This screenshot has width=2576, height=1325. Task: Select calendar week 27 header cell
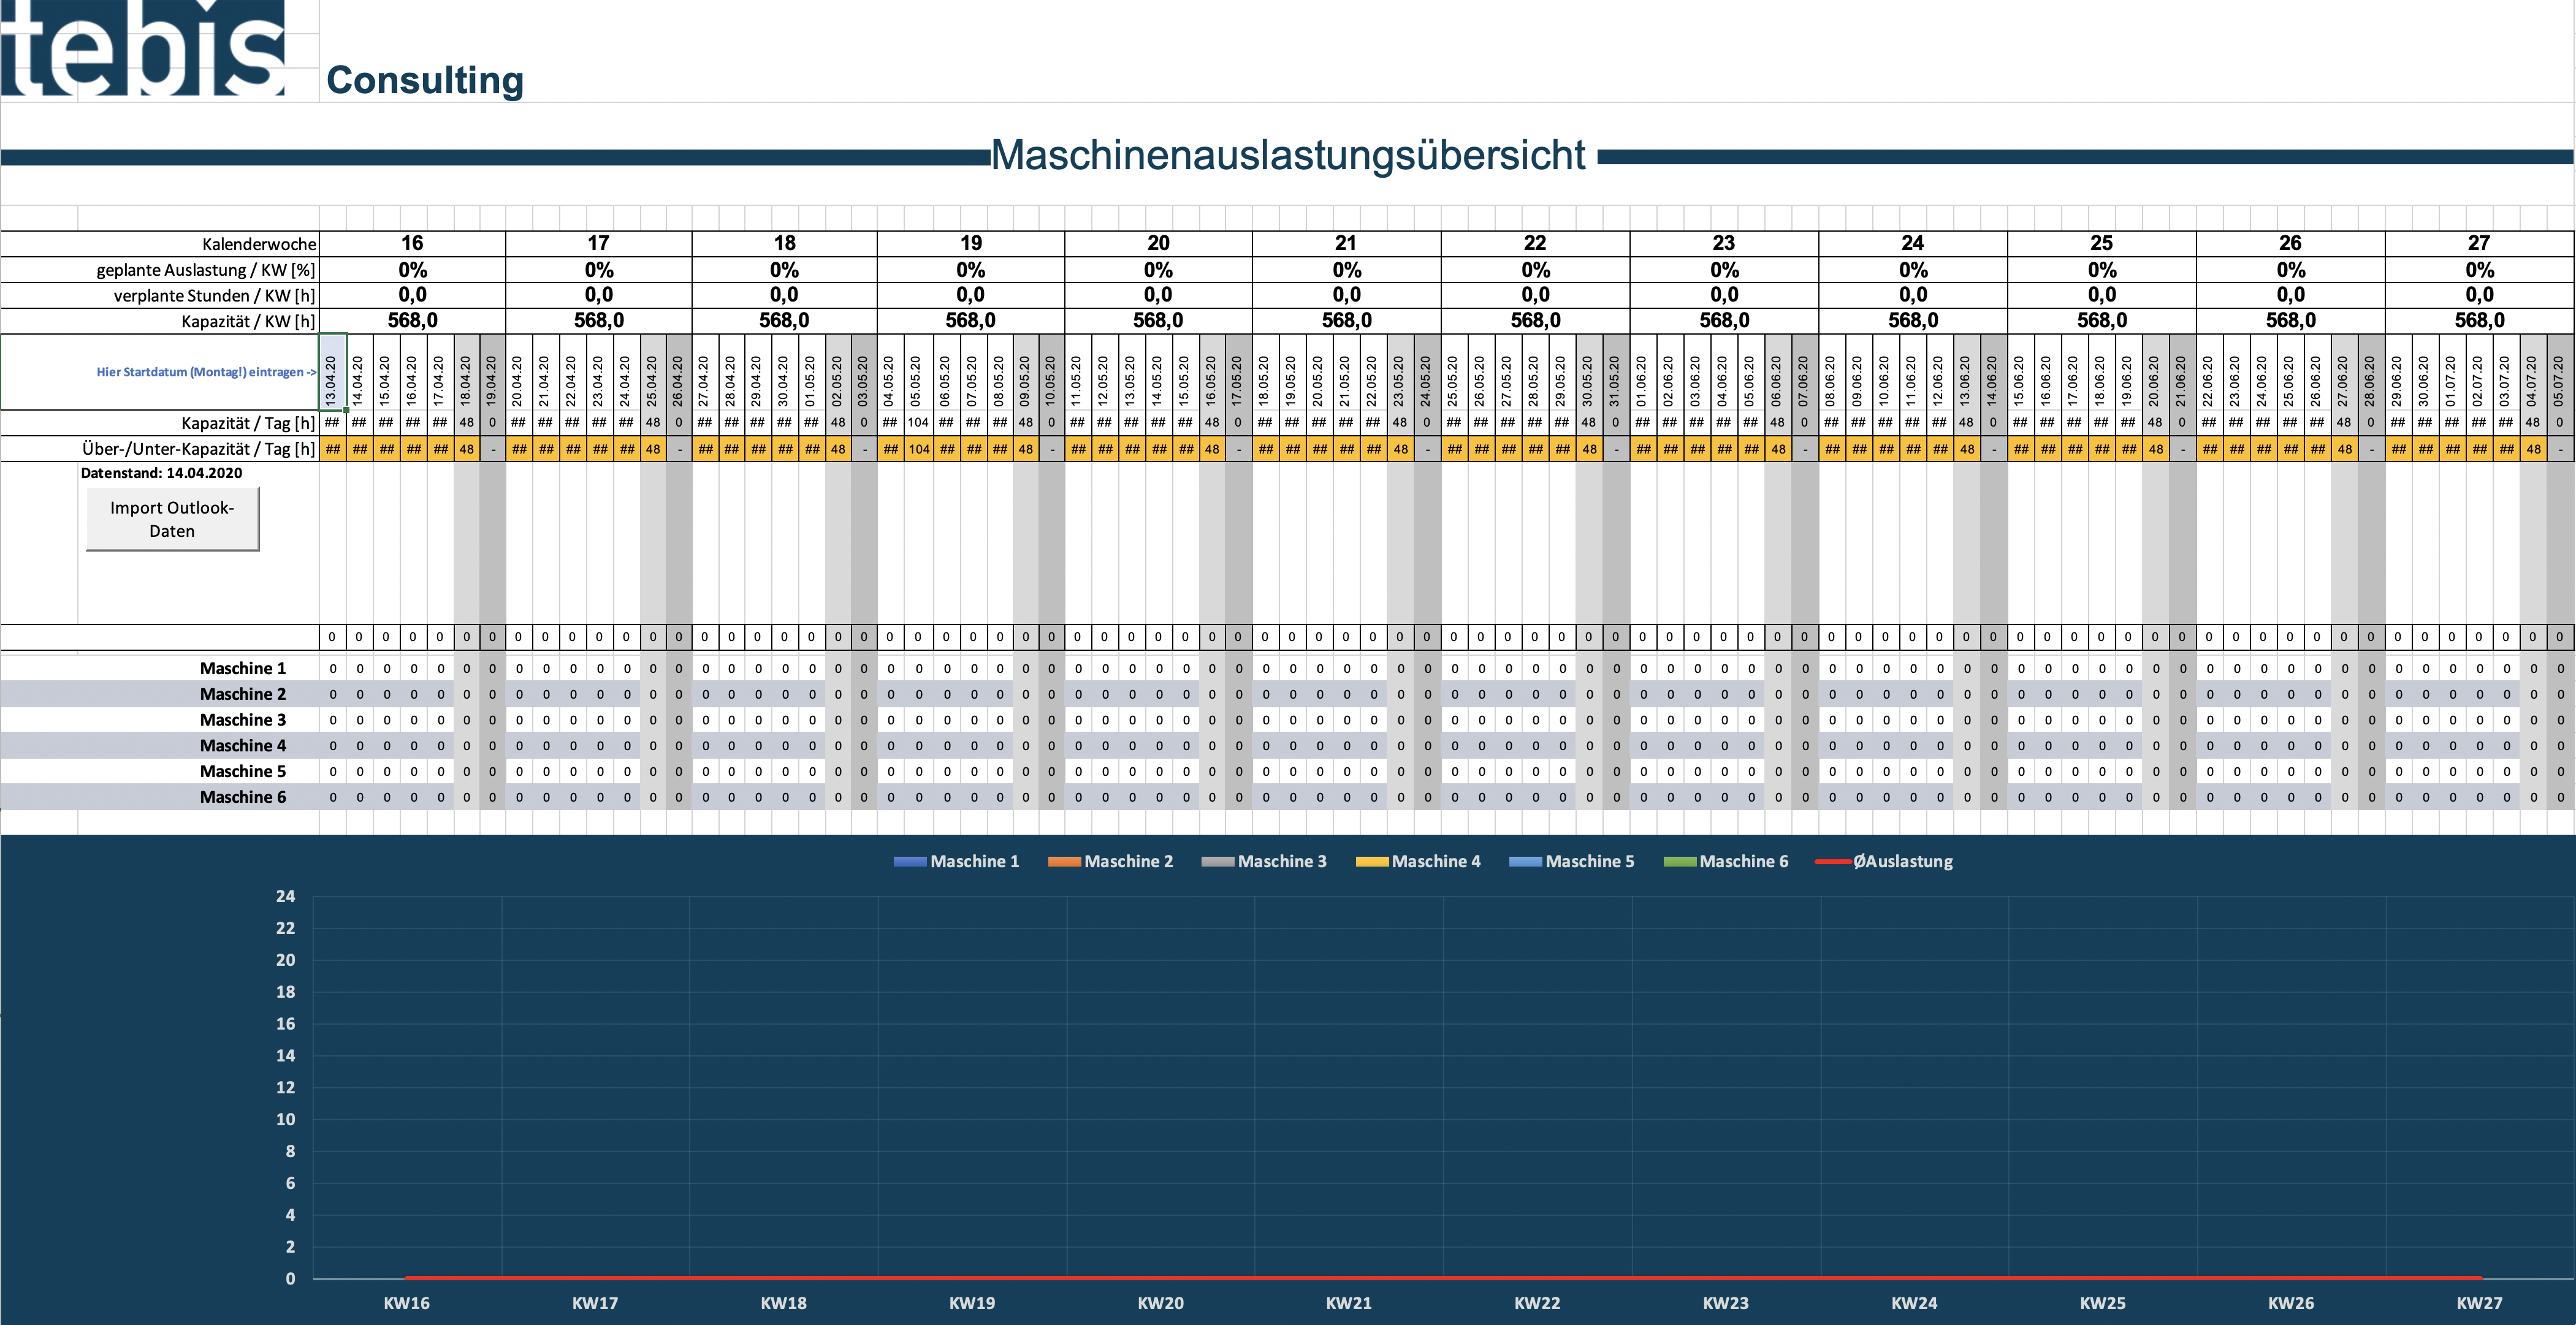2479,243
